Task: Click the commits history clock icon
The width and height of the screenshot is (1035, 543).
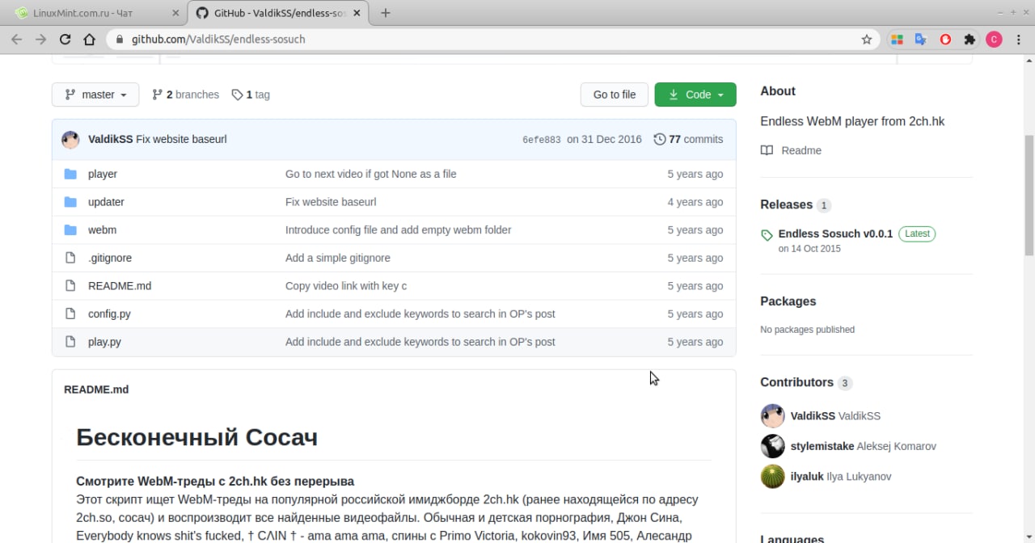Action: (660, 139)
